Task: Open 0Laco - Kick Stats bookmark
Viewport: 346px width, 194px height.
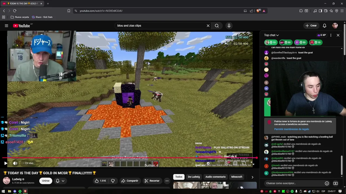Action: pos(42,17)
